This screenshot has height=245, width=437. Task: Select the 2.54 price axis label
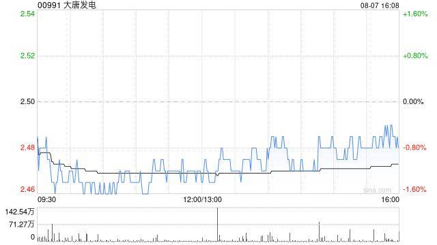tap(27, 14)
